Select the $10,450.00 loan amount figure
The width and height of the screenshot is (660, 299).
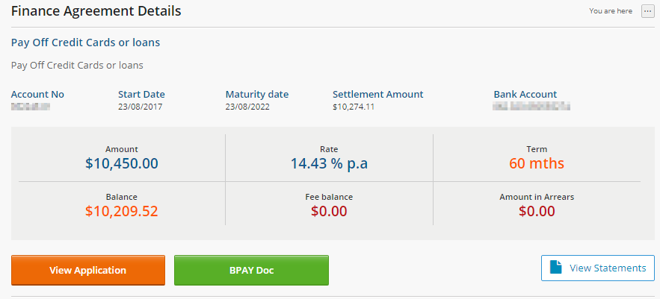tap(122, 163)
